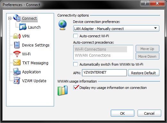Click the Launch window icon
167x123 pixels.
click(23, 27)
